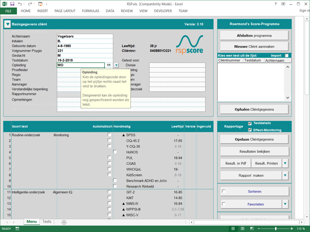Toggle the import checkbox
Viewport: 310px width, 232px height.
point(287,56)
